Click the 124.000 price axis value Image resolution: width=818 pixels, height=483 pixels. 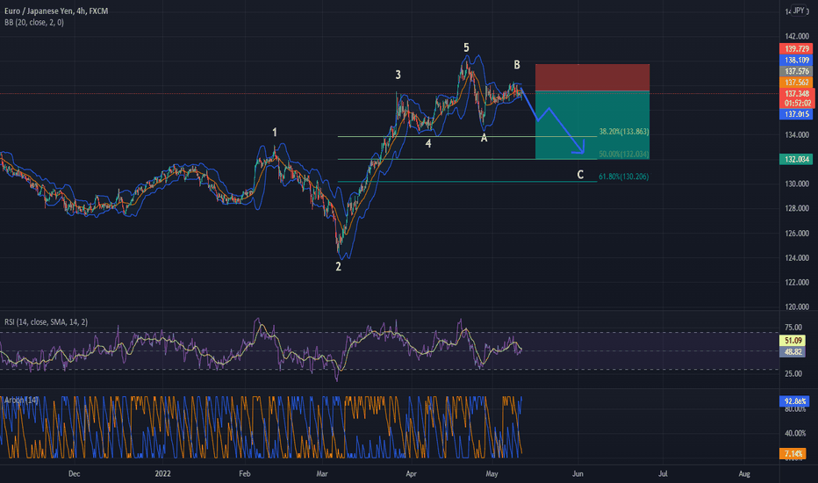[797, 258]
